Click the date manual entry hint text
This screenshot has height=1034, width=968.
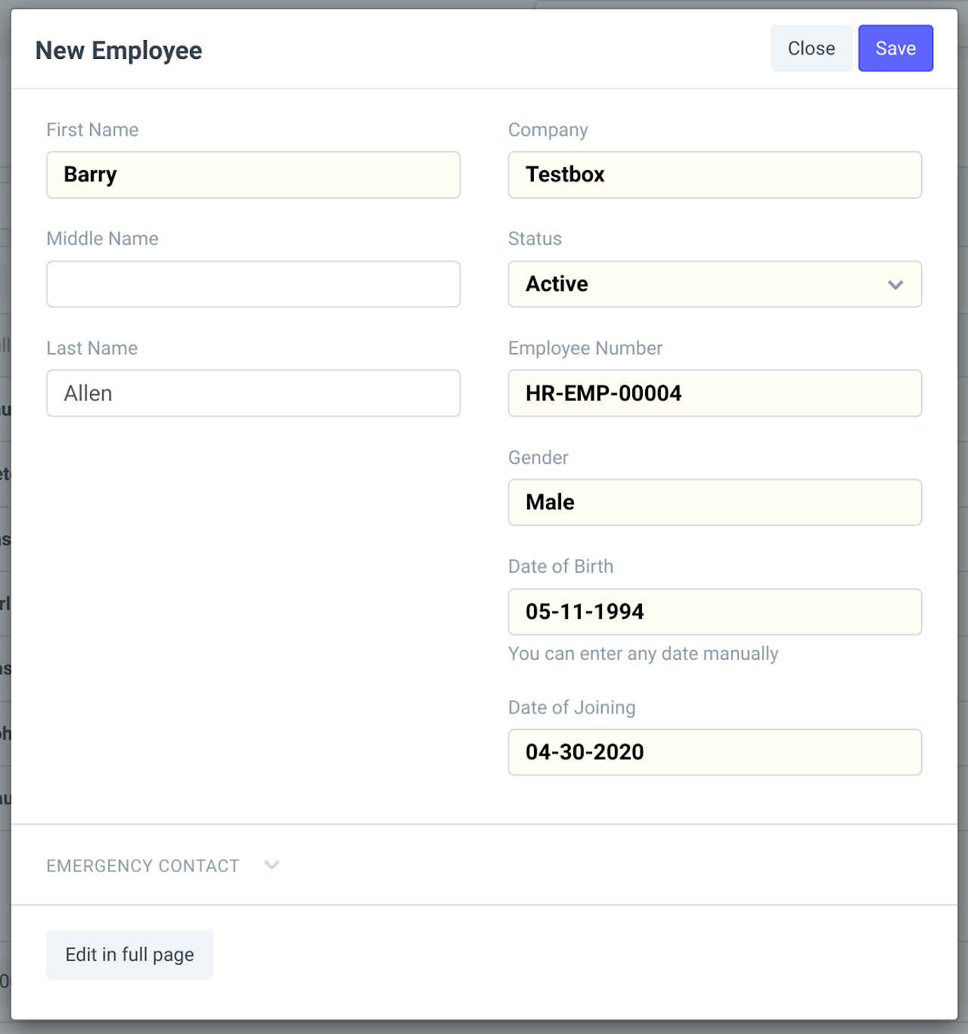coord(643,654)
